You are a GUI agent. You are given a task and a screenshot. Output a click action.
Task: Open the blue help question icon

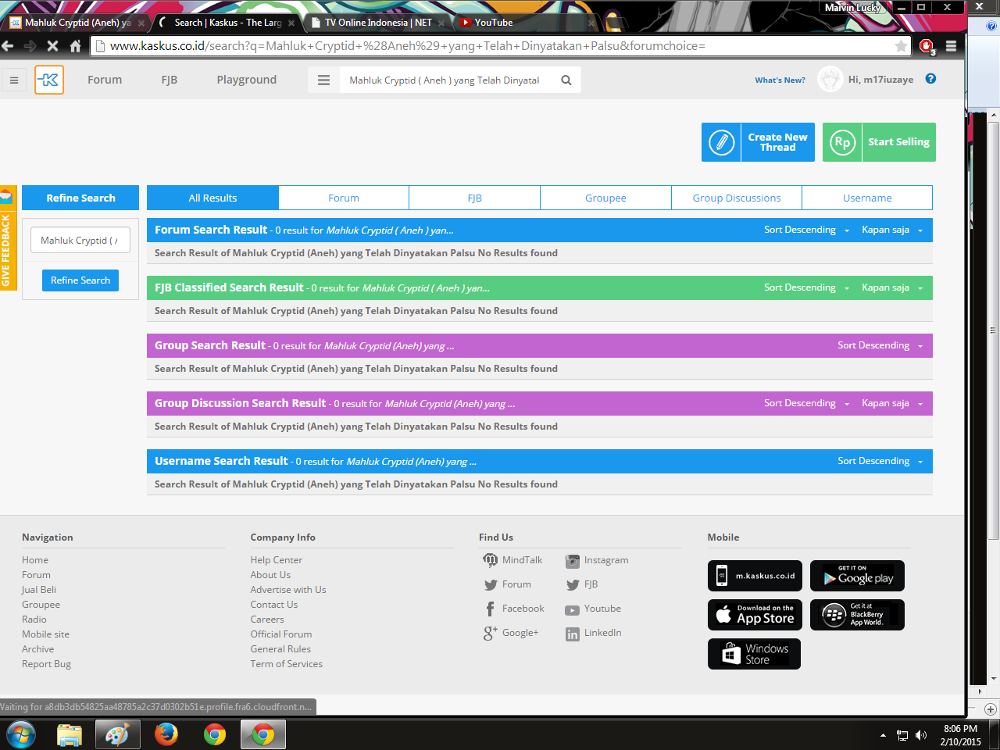pos(930,78)
